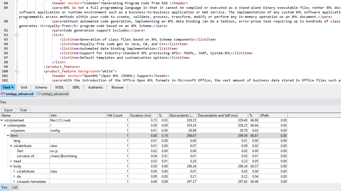Click the Chart button
This screenshot has width=341, height=191.
(x=23, y=110)
